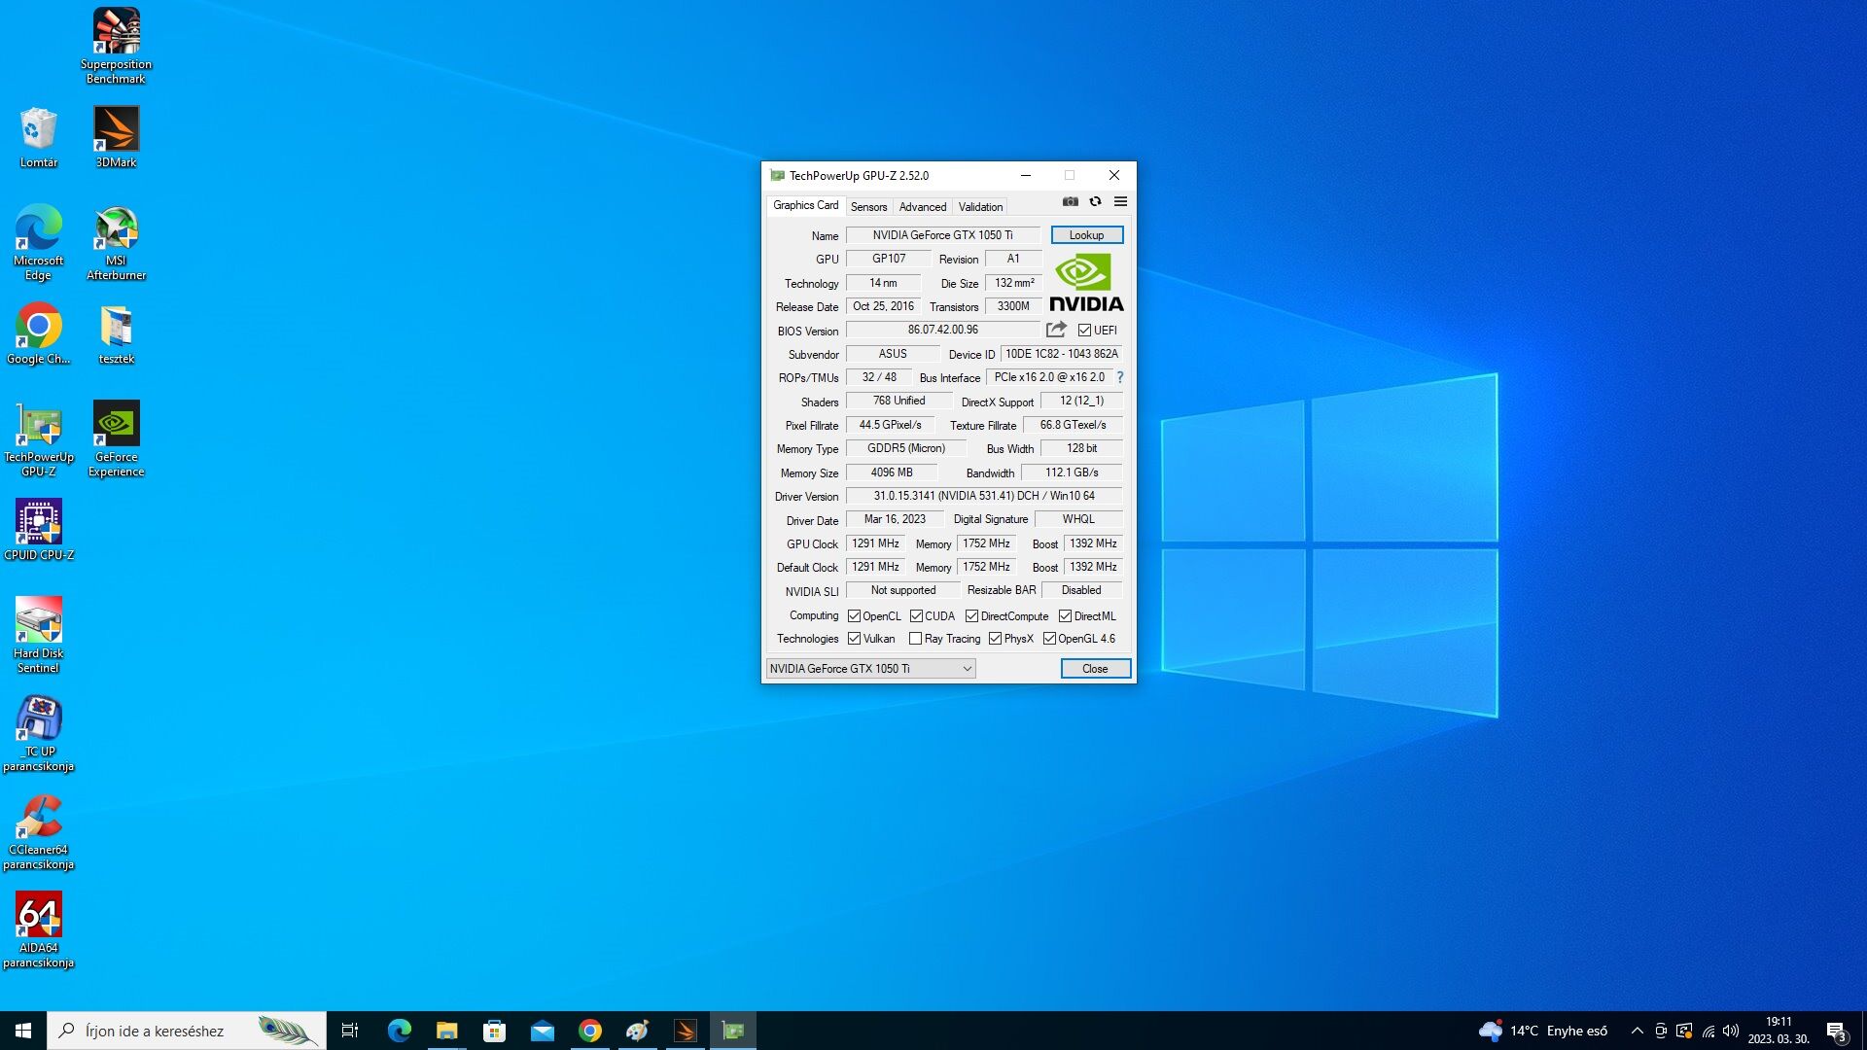Toggle the CUDA checkbox
1867x1050 pixels.
point(916,616)
